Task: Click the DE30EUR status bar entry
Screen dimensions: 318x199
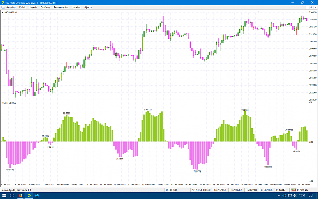Action: (x=171, y=190)
